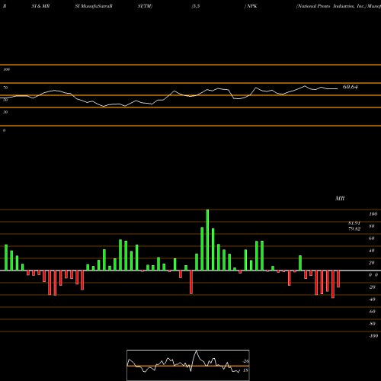Click the 18 value in the mini chart
381x381 pixels.
click(x=245, y=370)
